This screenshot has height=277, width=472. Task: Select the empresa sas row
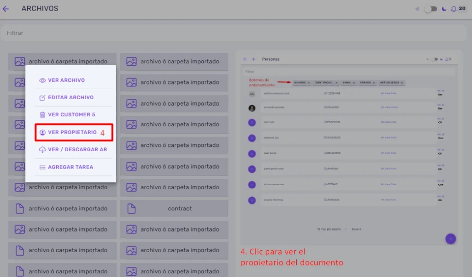(x=349, y=138)
